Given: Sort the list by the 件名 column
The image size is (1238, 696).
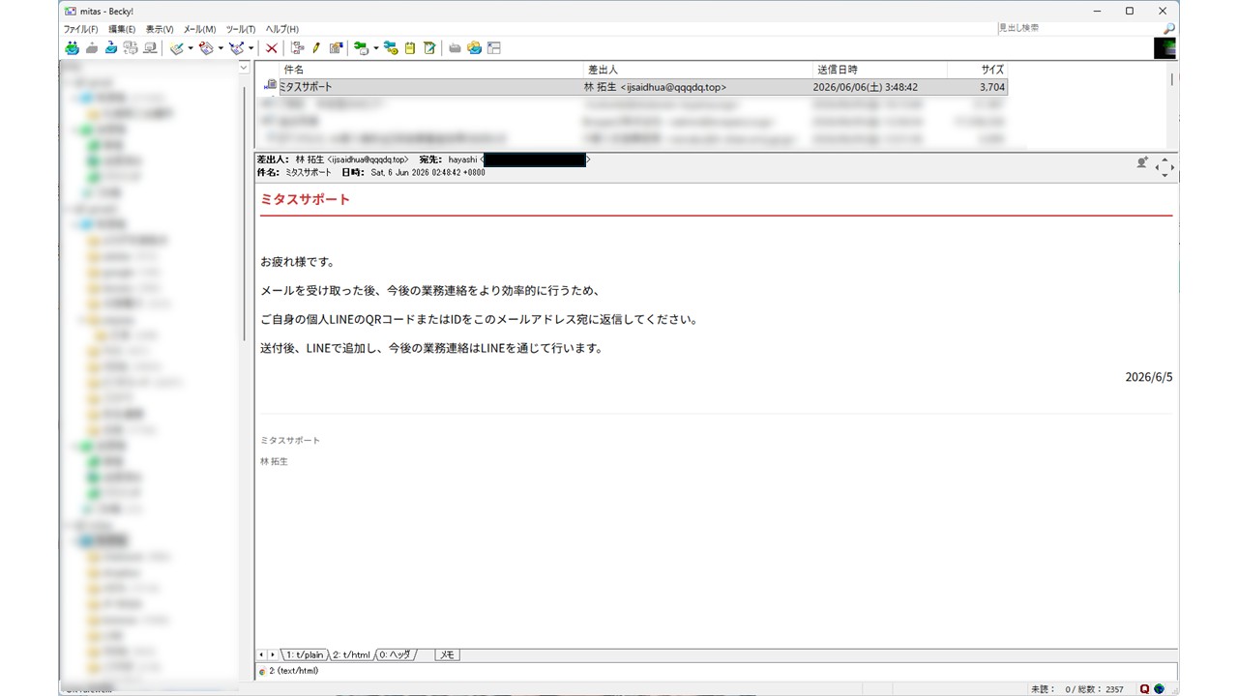Looking at the screenshot, I should tap(431, 70).
